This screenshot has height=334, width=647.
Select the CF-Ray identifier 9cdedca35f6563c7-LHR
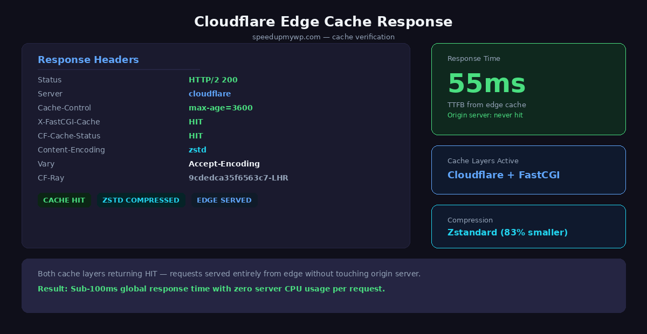(x=239, y=177)
